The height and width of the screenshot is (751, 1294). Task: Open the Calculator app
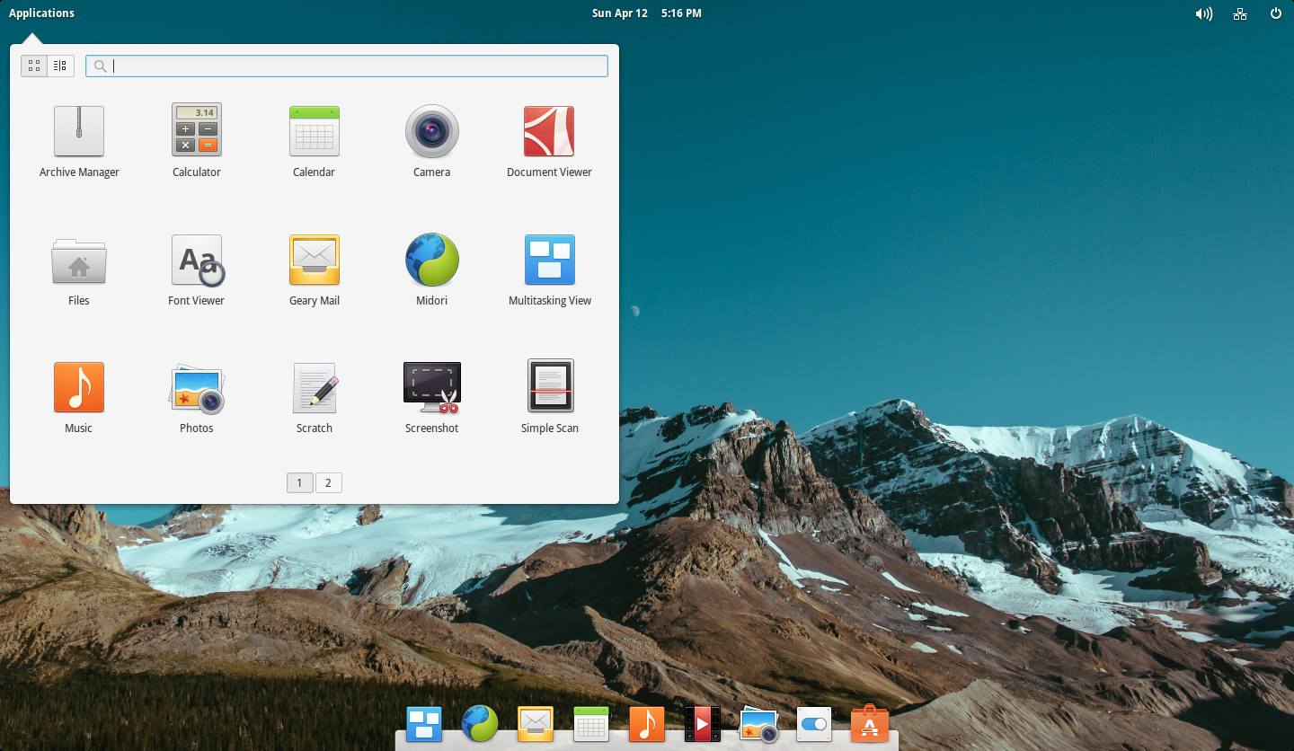point(196,131)
